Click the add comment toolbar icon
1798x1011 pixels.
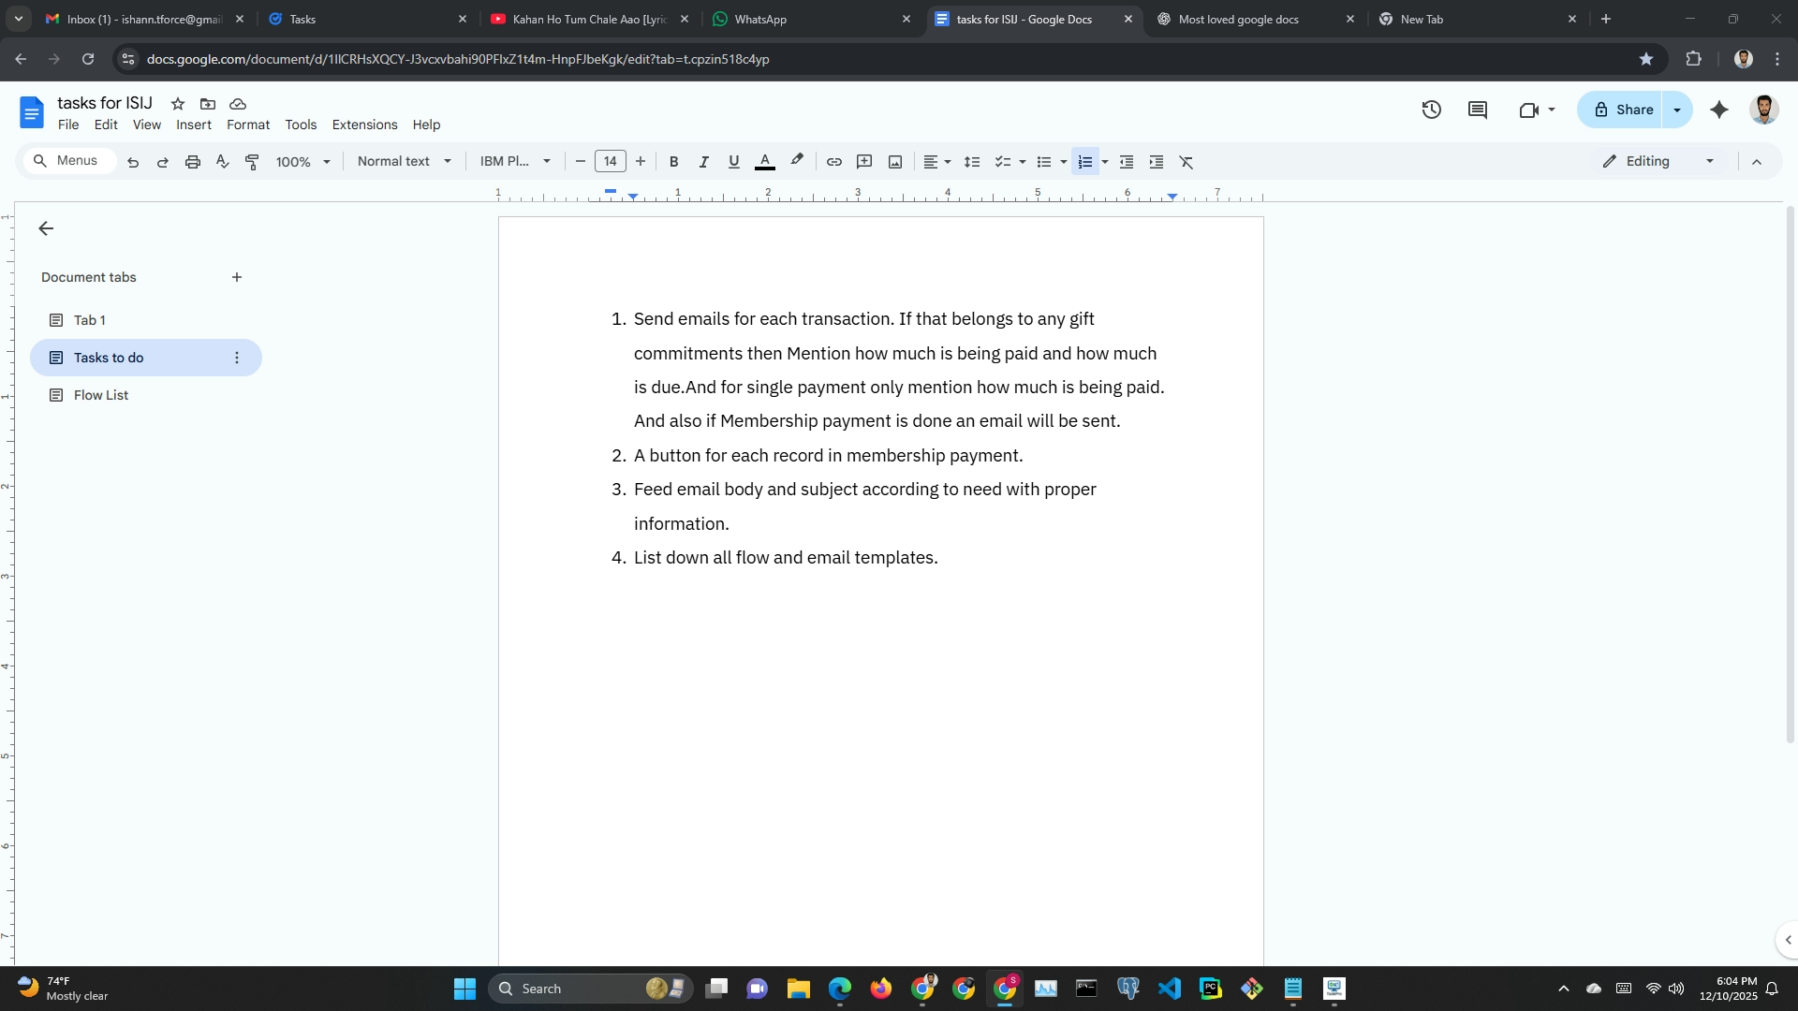click(864, 162)
